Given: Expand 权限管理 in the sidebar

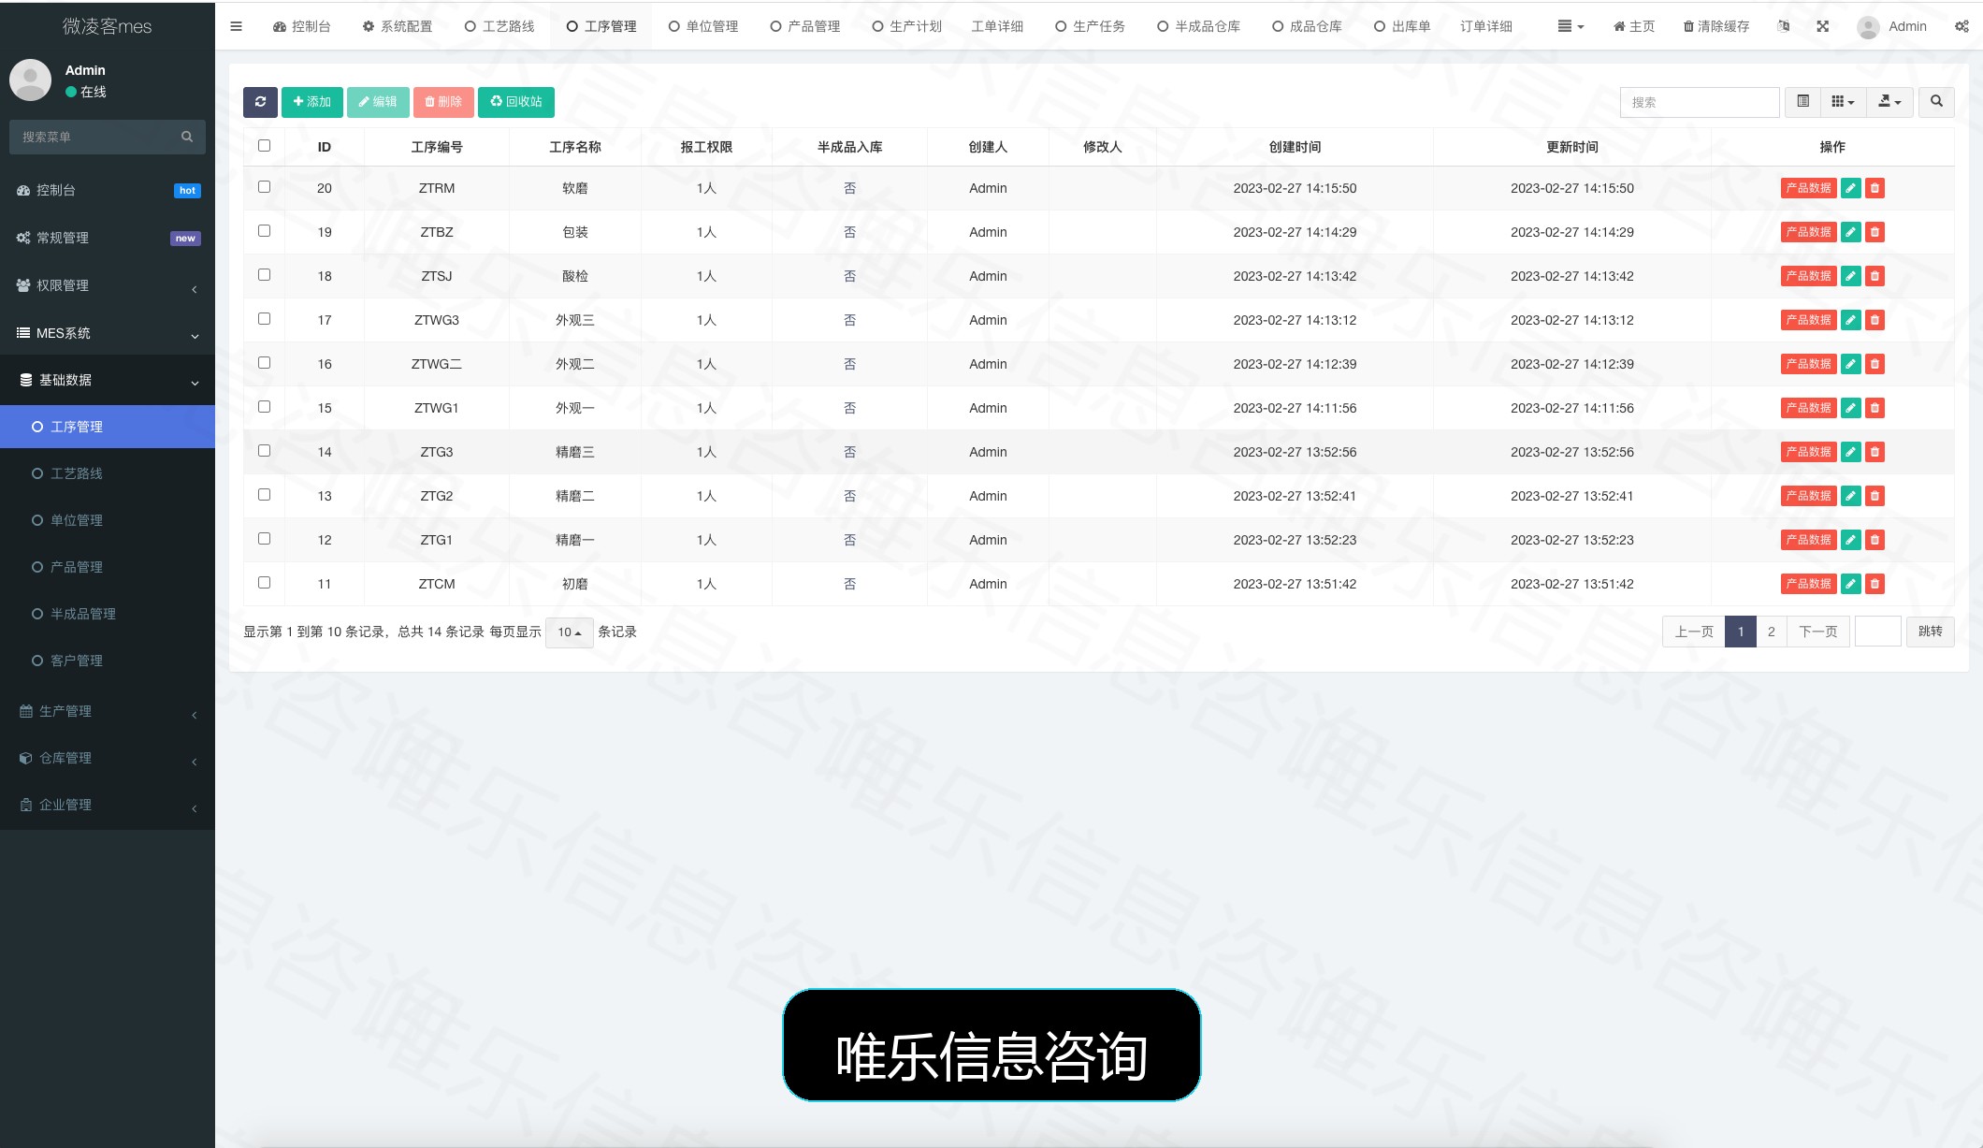Looking at the screenshot, I should pos(108,285).
